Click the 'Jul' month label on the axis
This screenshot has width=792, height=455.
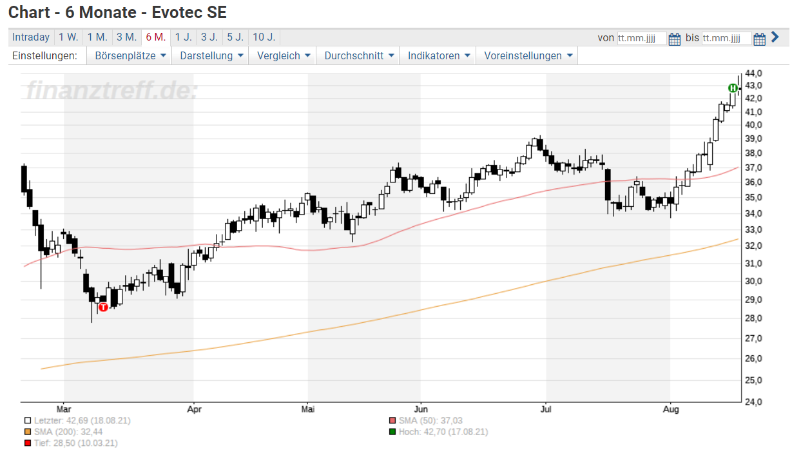tap(546, 409)
